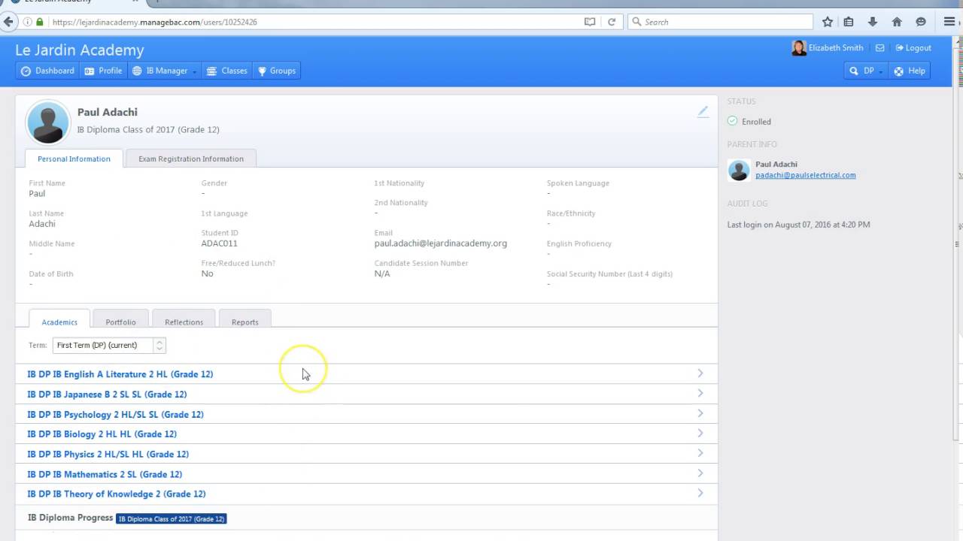Open IB Japanese B 2 SL class
Image resolution: width=963 pixels, height=541 pixels.
coord(107,394)
